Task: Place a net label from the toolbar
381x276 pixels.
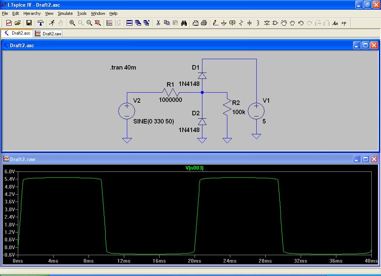Action: pos(232,23)
